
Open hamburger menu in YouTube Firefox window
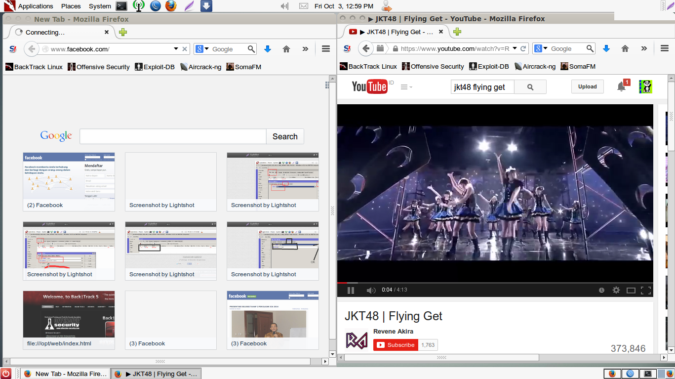coord(664,48)
